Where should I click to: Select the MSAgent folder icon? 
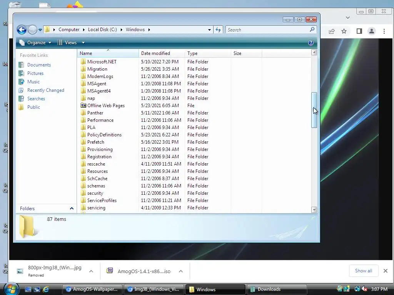pos(83,83)
